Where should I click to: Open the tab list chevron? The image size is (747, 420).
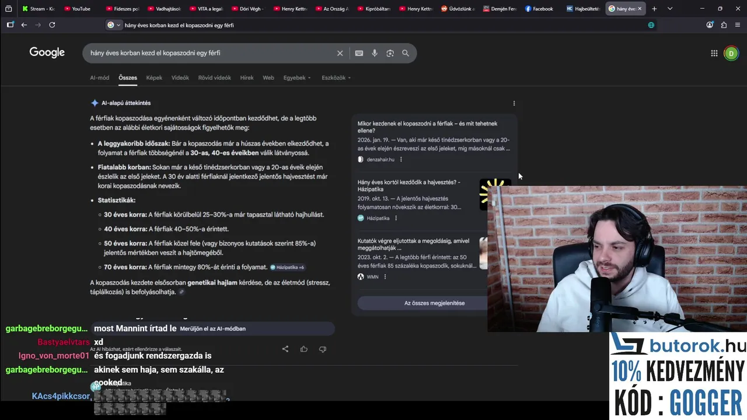pos(669,9)
